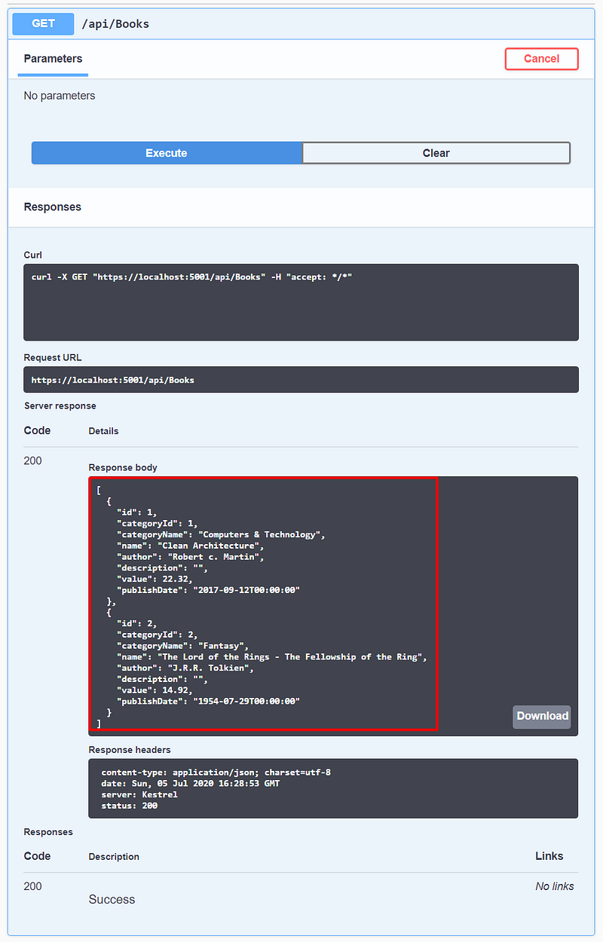
Task: Click the server response code 200
Action: (x=33, y=460)
